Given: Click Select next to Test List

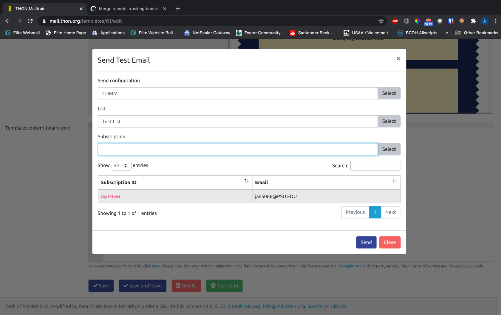Looking at the screenshot, I should point(389,121).
